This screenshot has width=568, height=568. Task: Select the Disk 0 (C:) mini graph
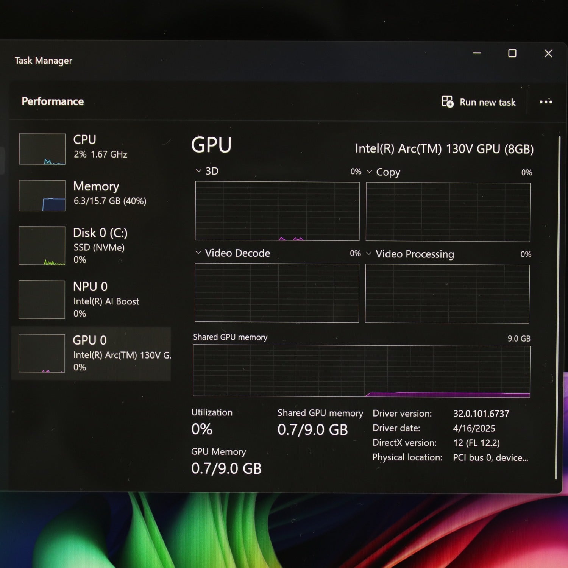(x=42, y=246)
